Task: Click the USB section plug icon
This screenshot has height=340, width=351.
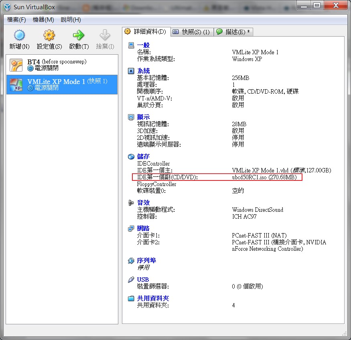Action: 131,280
